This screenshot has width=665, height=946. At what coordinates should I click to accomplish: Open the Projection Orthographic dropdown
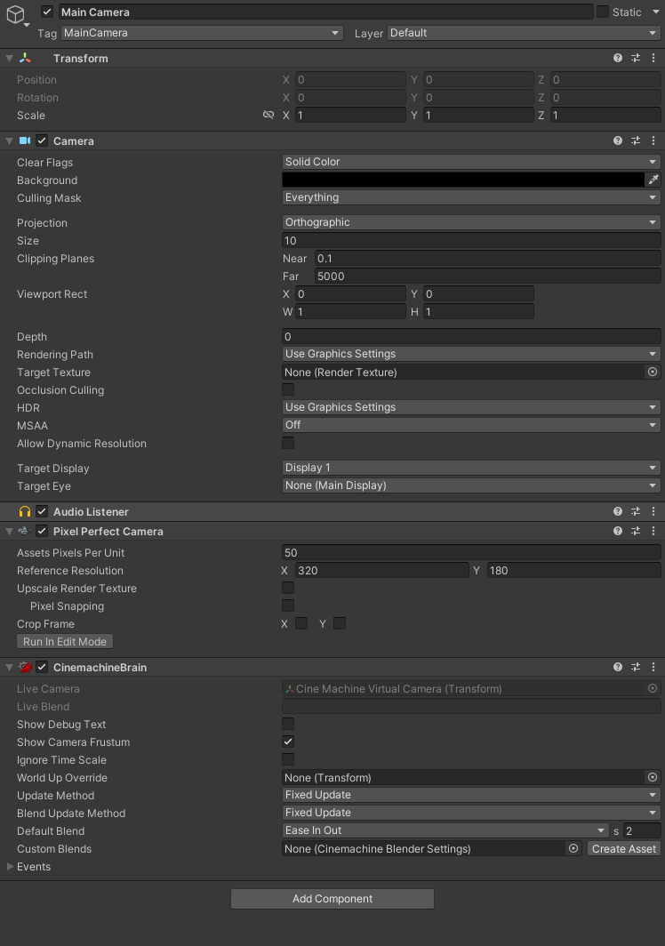(471, 222)
